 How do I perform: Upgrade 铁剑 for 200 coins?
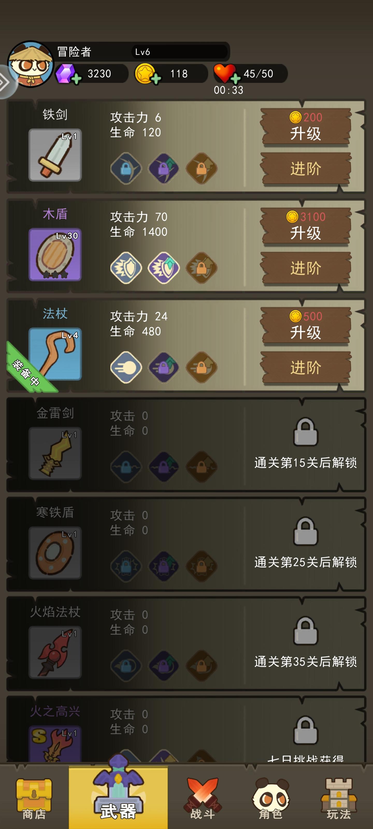pos(306,127)
